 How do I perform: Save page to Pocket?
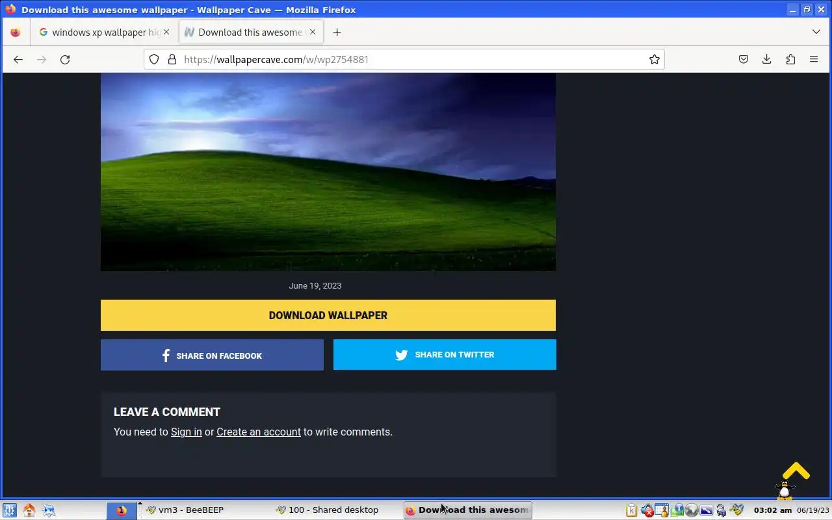point(744,59)
